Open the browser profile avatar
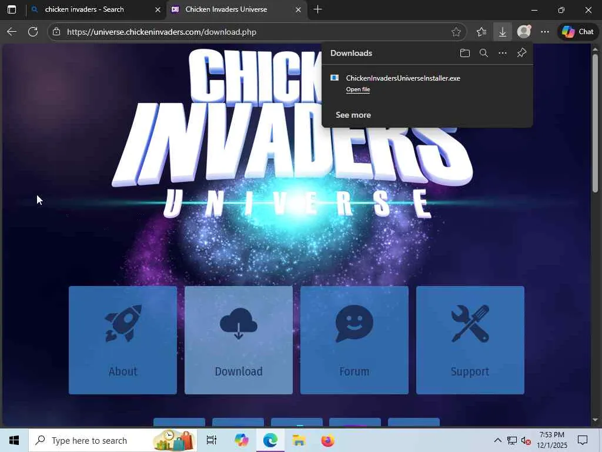The width and height of the screenshot is (602, 452). coord(524,32)
